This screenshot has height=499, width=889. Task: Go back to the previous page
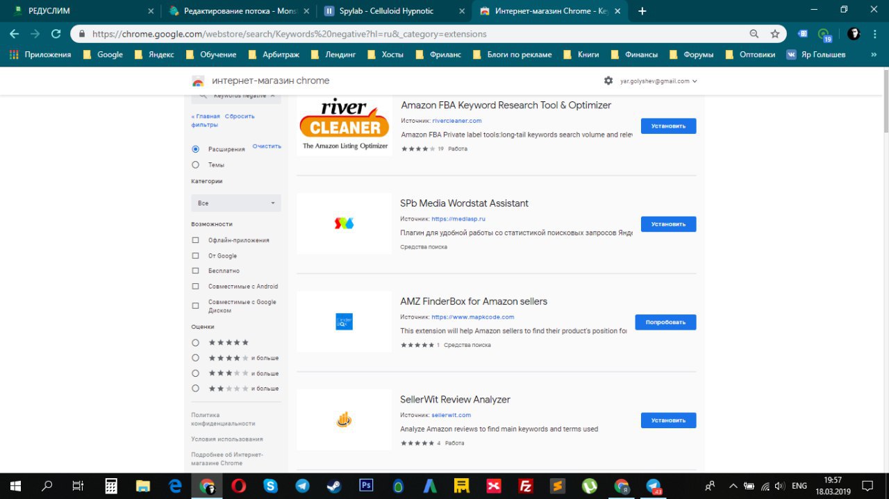(15, 33)
